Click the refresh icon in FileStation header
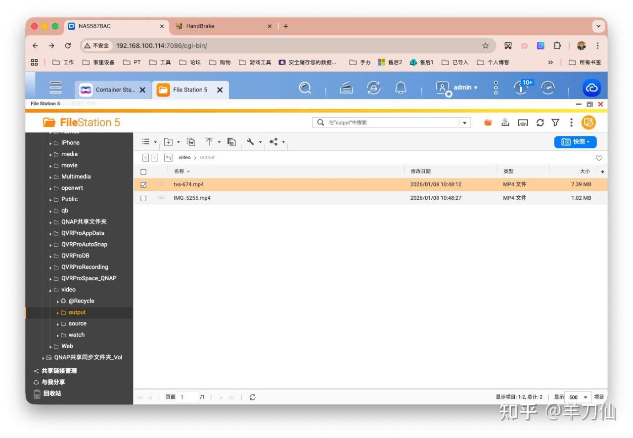This screenshot has width=633, height=438. (x=540, y=123)
